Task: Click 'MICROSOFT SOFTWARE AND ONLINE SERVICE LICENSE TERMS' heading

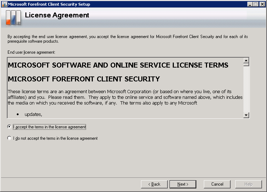Action: 118,65
